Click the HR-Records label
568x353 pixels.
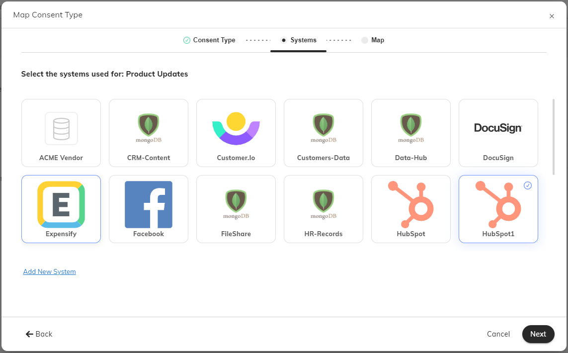point(324,234)
